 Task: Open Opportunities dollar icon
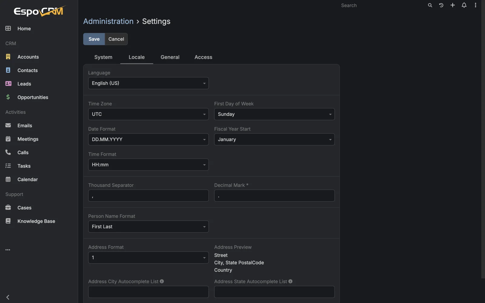pyautogui.click(x=8, y=97)
